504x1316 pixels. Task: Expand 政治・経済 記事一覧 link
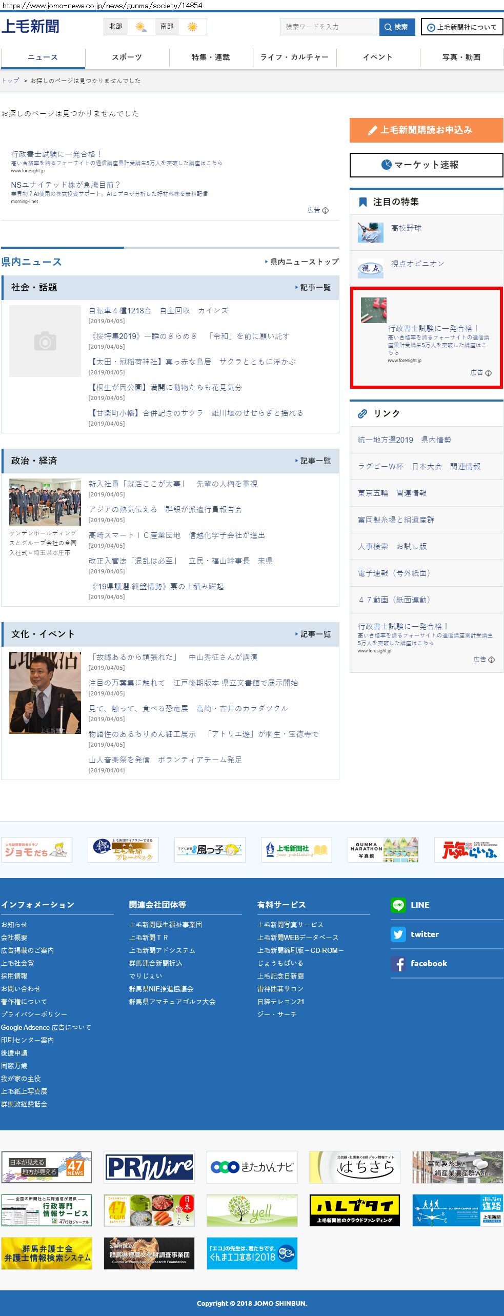[x=313, y=461]
